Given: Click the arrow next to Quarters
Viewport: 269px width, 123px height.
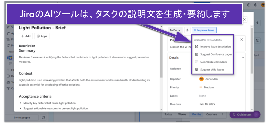Looking at the screenshot, I should click(x=223, y=114).
